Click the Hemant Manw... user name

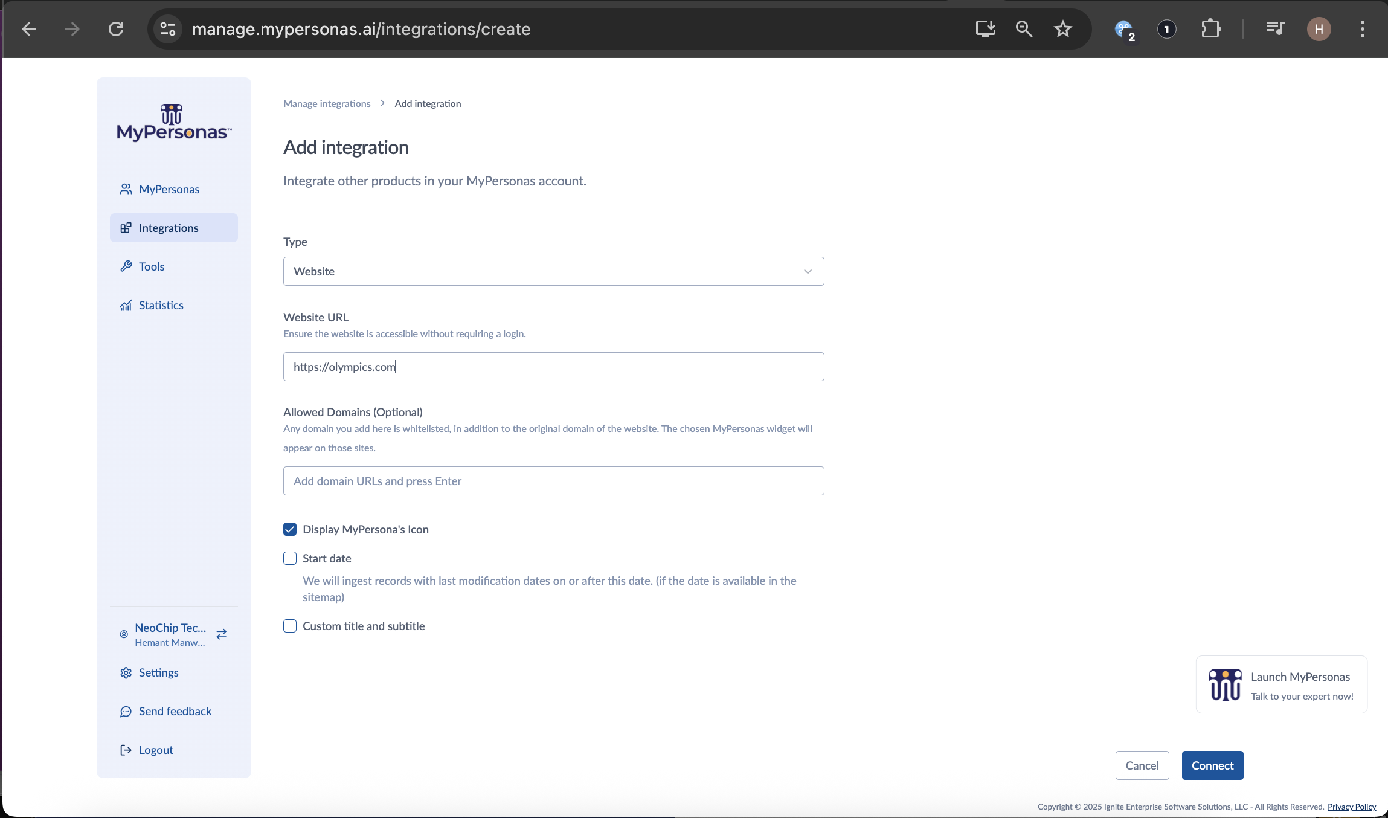click(x=170, y=642)
